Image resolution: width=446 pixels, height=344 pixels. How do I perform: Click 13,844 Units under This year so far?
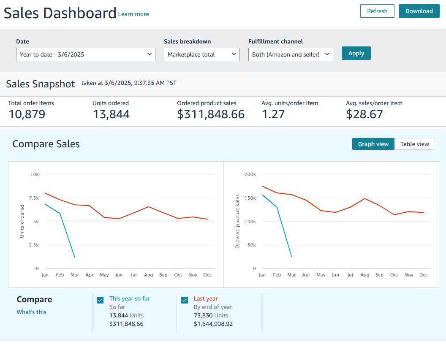coord(126,316)
